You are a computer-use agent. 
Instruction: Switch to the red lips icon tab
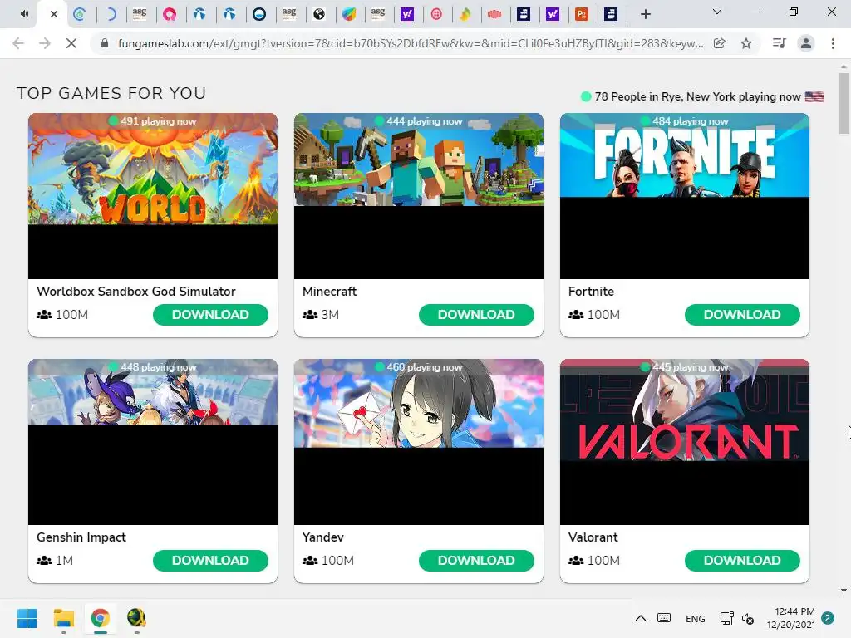[494, 14]
